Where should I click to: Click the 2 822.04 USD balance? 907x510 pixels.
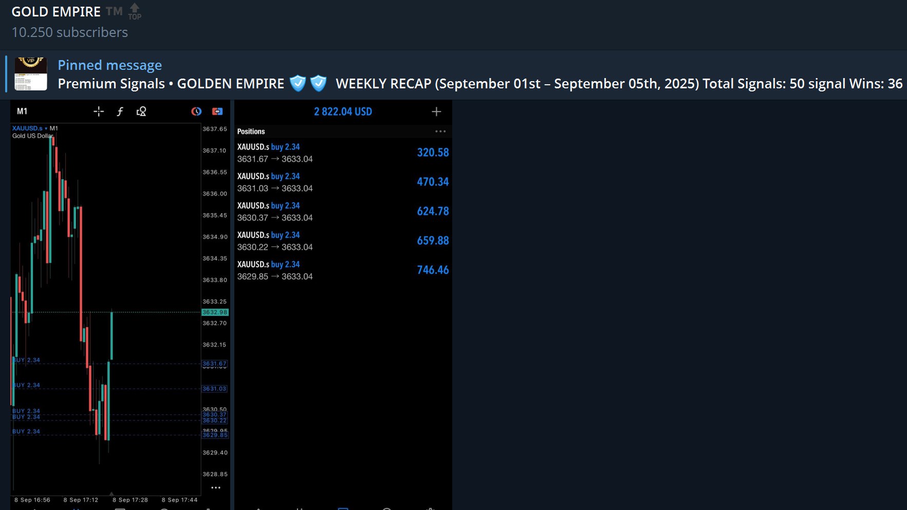pyautogui.click(x=343, y=111)
